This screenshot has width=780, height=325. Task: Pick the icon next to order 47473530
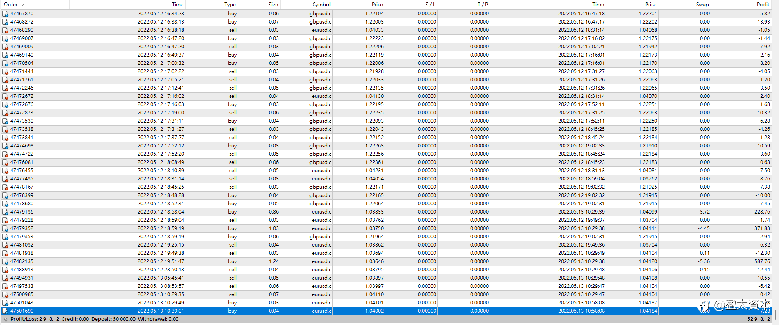[5, 121]
